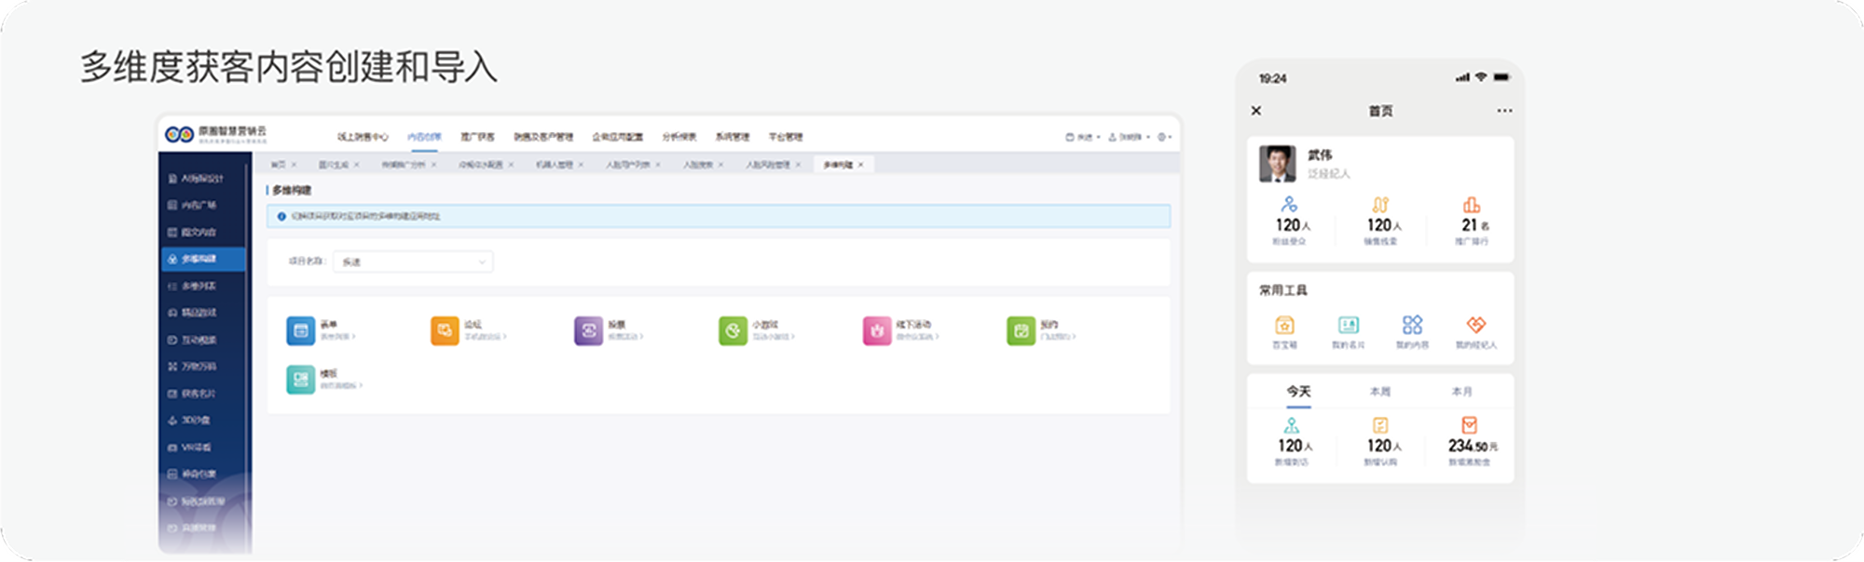The height and width of the screenshot is (562, 1864).
Task: Tap the 我的经纪人 broker icon
Action: 1475,326
